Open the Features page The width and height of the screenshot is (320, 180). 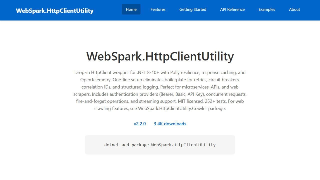point(158,9)
